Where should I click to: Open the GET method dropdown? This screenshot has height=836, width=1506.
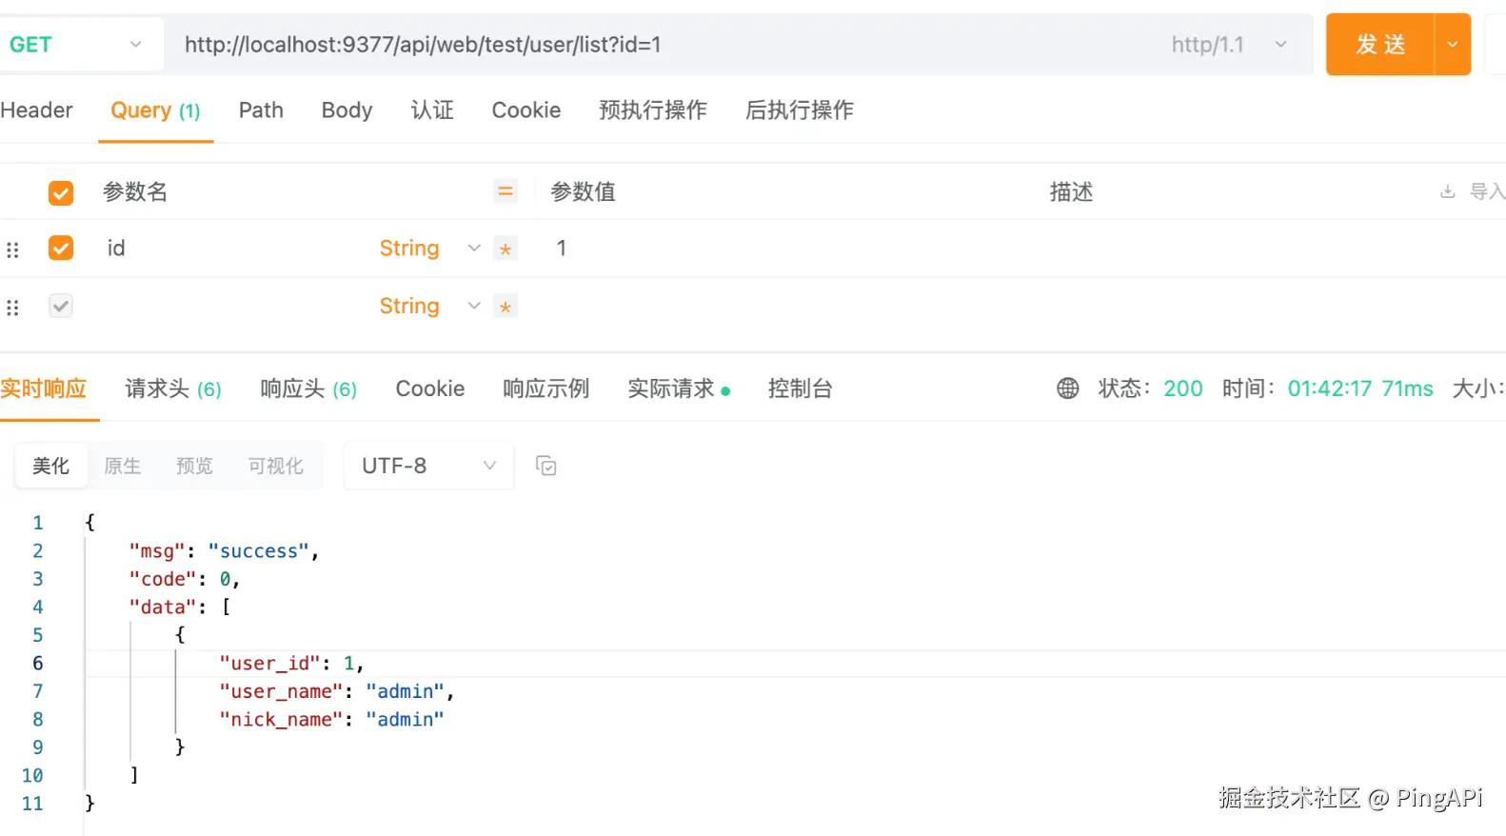coord(76,45)
